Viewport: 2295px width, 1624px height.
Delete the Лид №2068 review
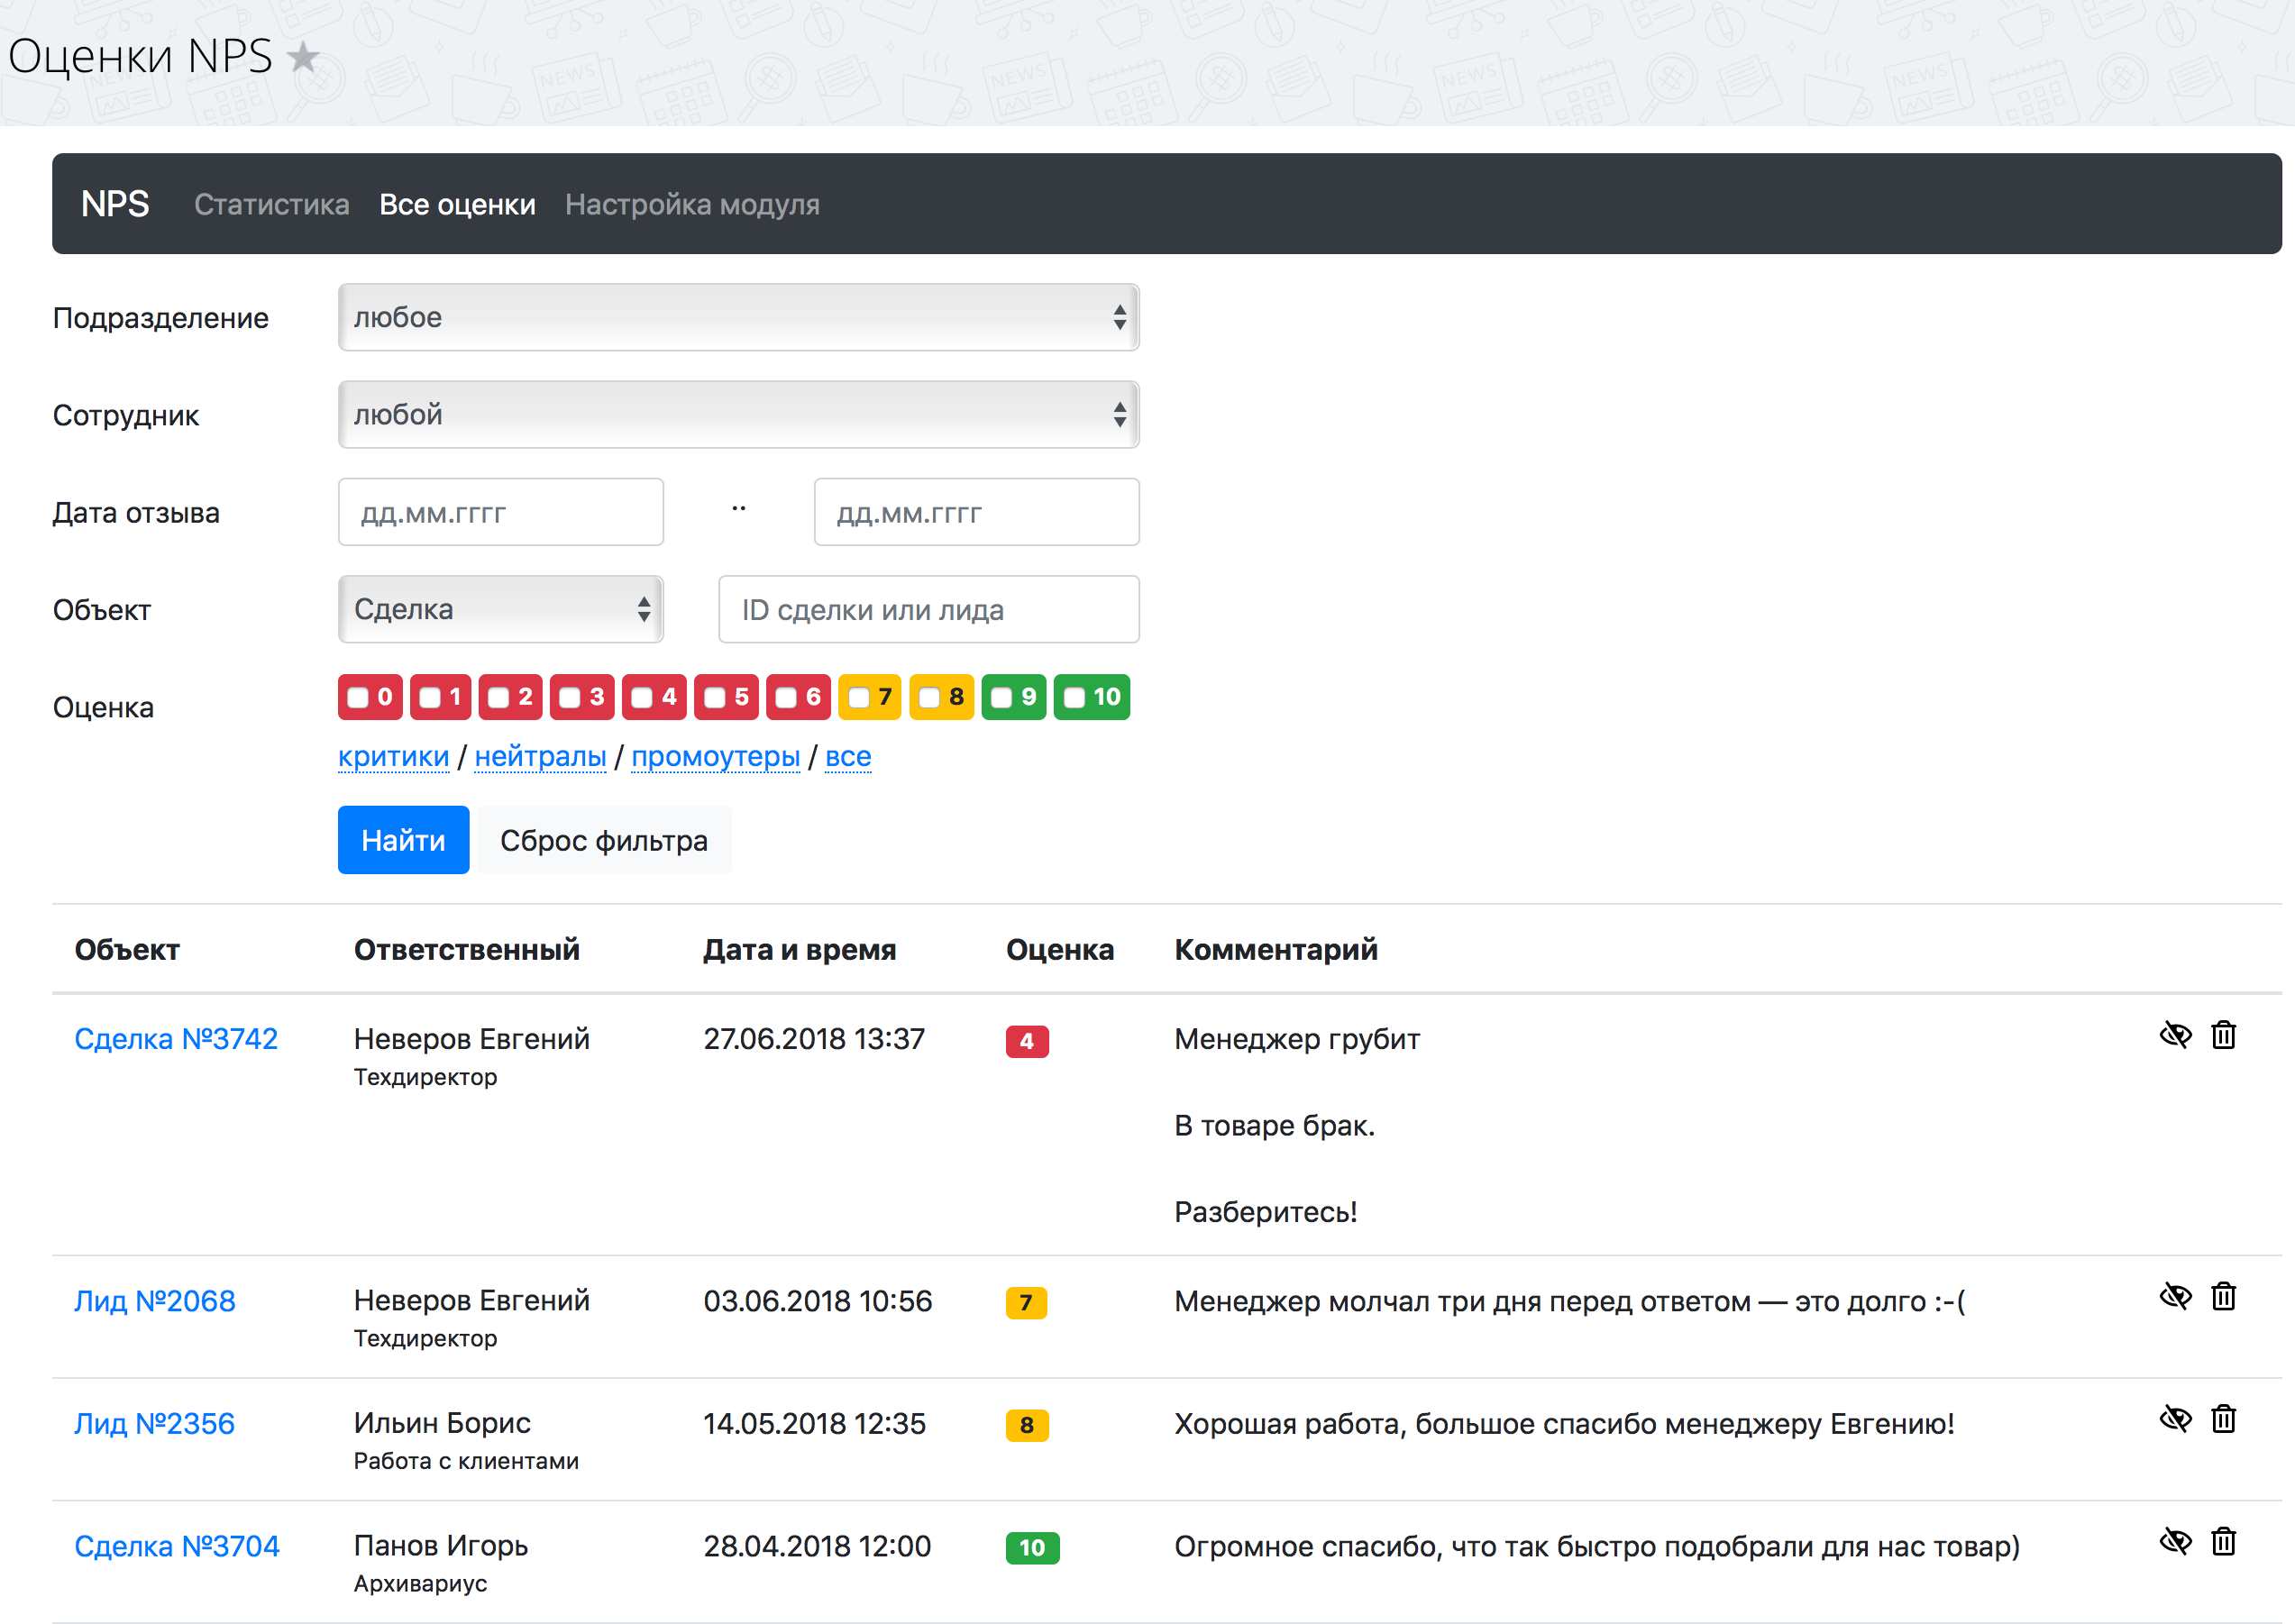(x=2223, y=1297)
